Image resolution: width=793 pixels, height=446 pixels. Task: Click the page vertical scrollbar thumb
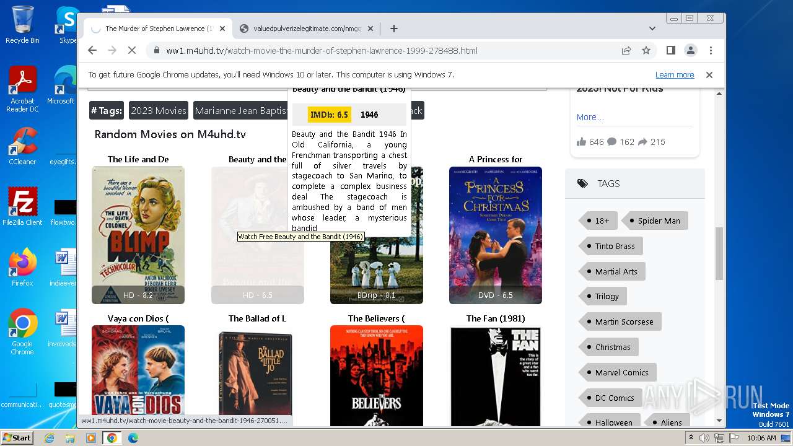(x=719, y=253)
